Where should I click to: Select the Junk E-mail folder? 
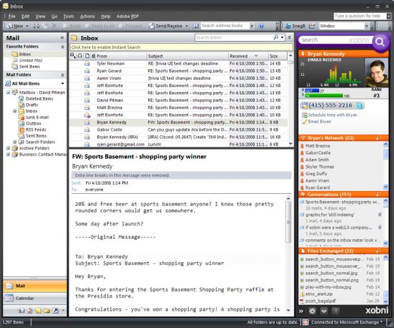(37, 117)
